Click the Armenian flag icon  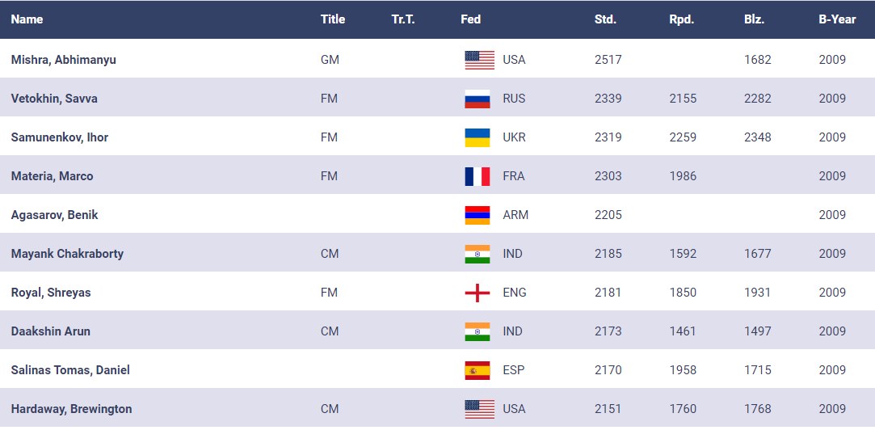[477, 215]
